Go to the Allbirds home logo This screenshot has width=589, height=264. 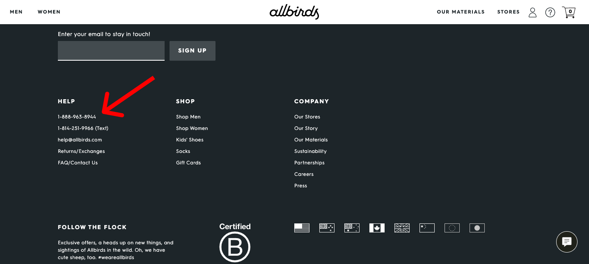pyautogui.click(x=294, y=12)
